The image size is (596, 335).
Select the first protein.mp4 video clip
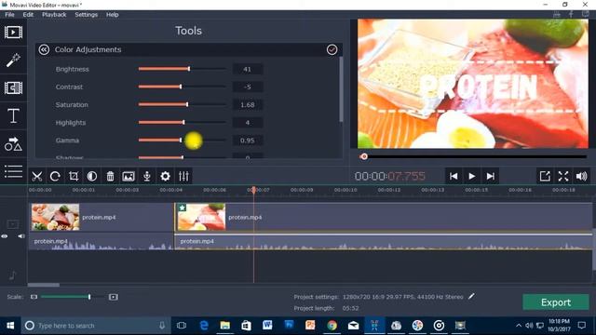(x=102, y=217)
